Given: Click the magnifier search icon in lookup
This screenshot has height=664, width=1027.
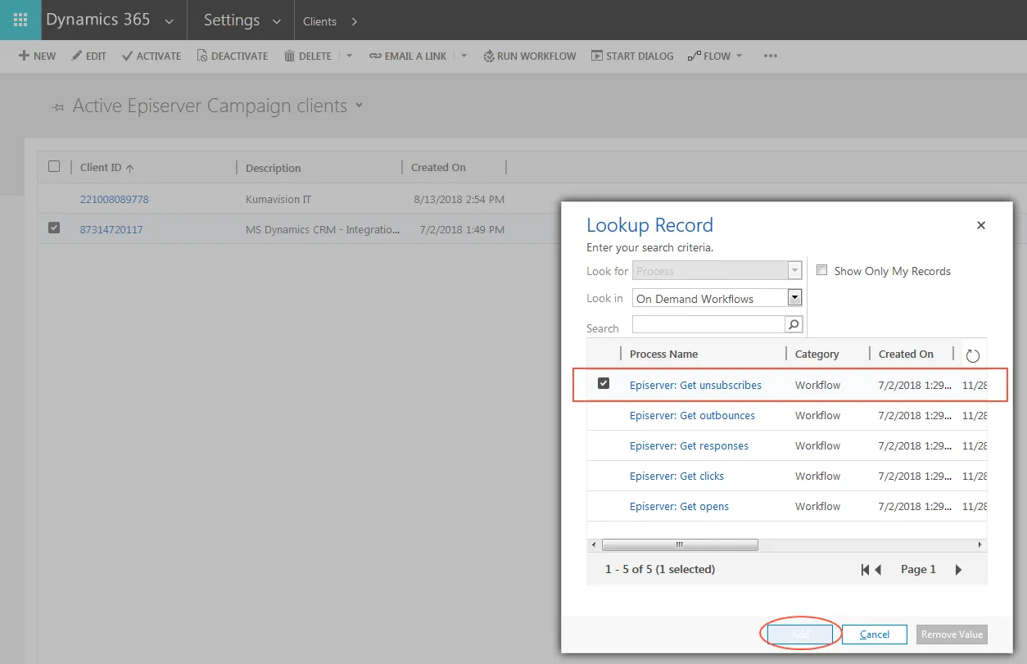Looking at the screenshot, I should (x=794, y=324).
